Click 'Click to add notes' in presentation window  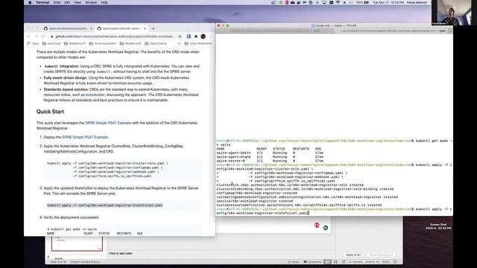[121, 253]
